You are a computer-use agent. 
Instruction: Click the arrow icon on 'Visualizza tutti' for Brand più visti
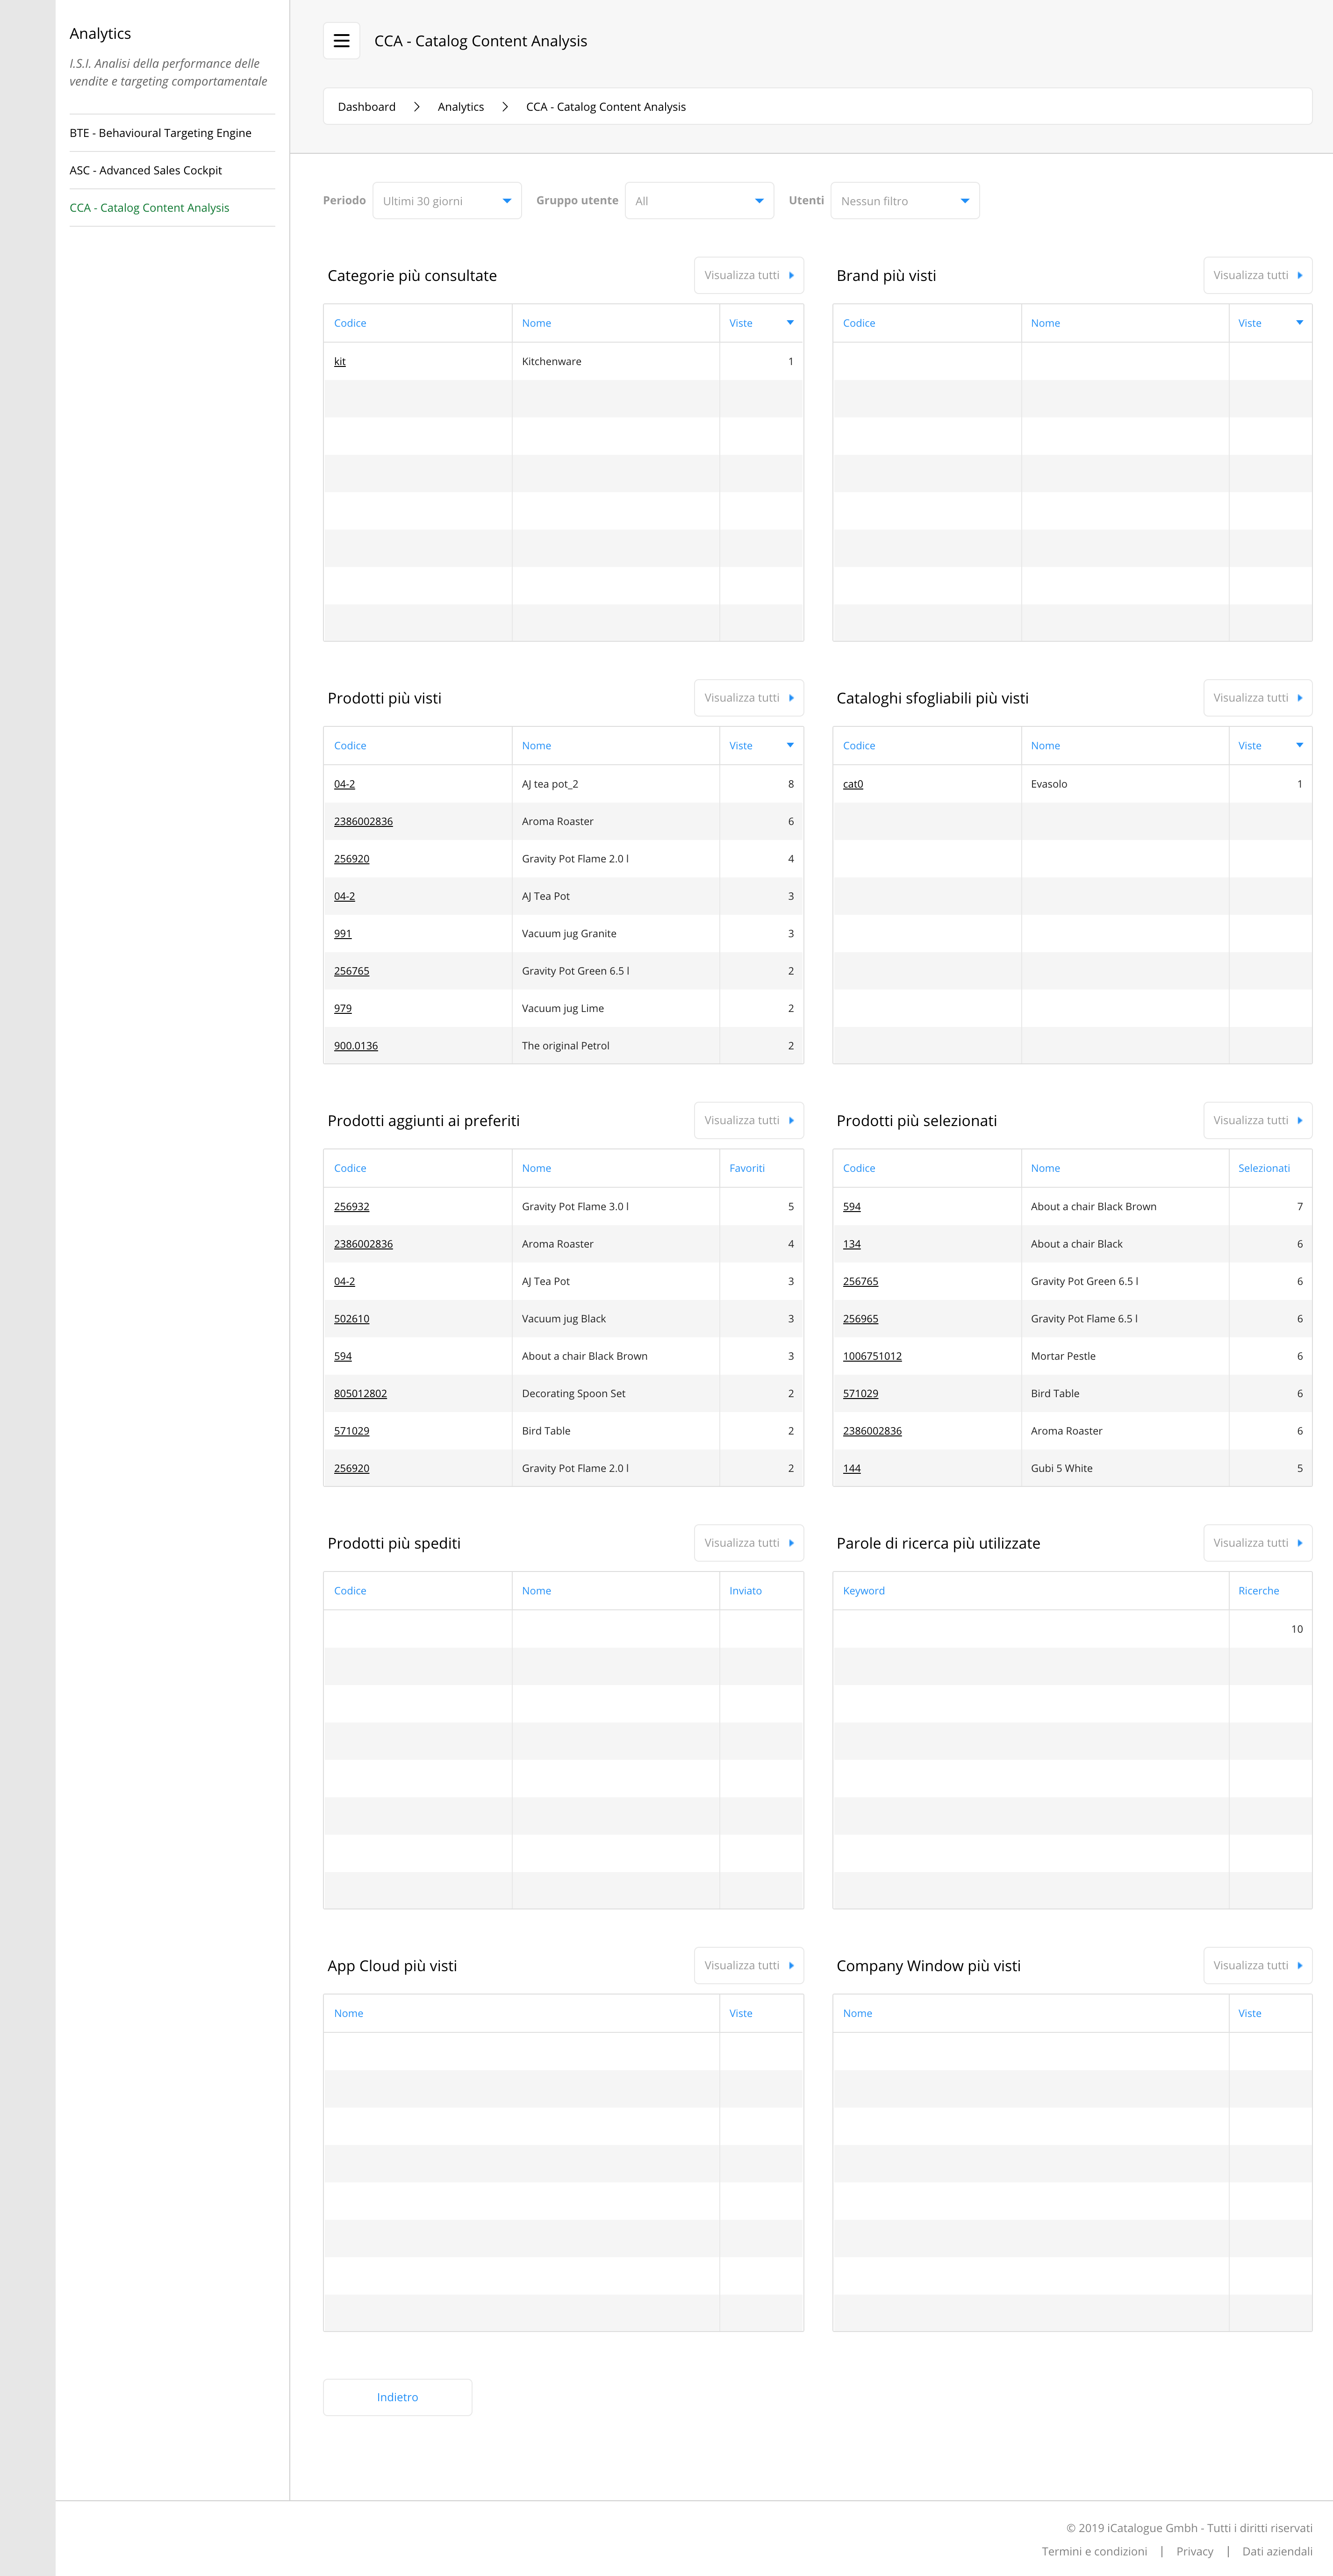[1299, 275]
